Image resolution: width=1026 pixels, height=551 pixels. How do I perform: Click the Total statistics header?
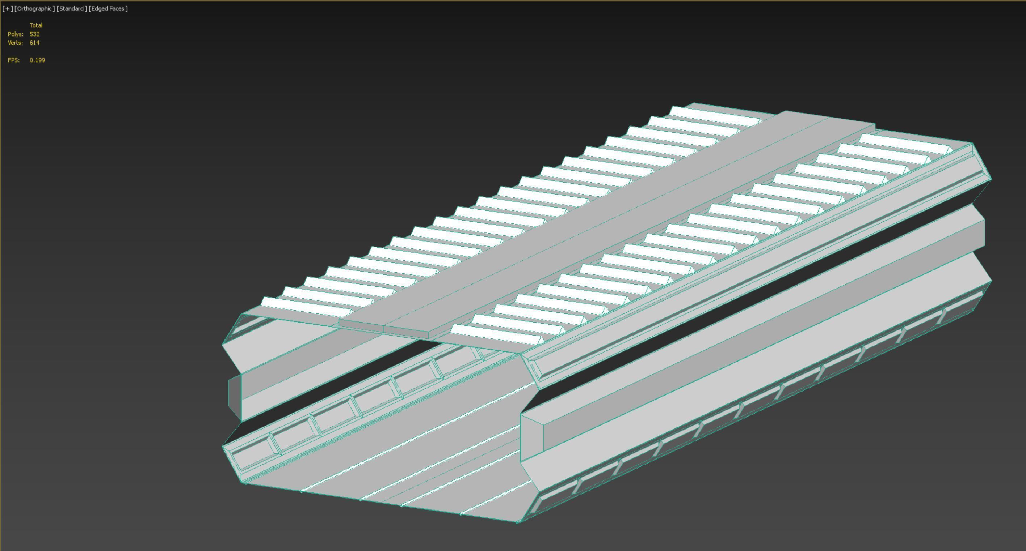(x=36, y=25)
